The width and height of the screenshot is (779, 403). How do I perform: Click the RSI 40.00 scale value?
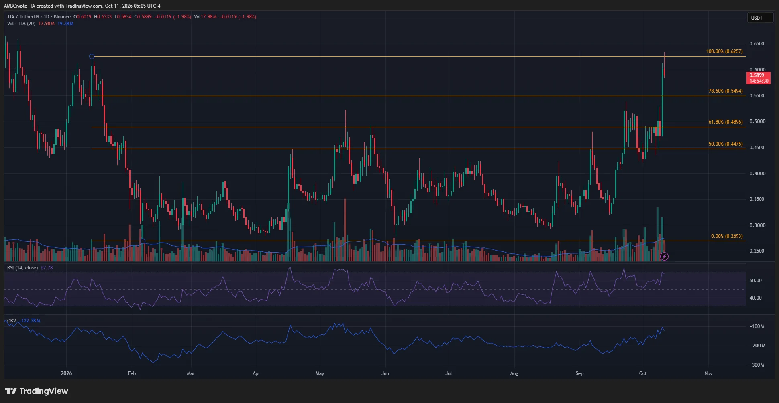(755, 298)
